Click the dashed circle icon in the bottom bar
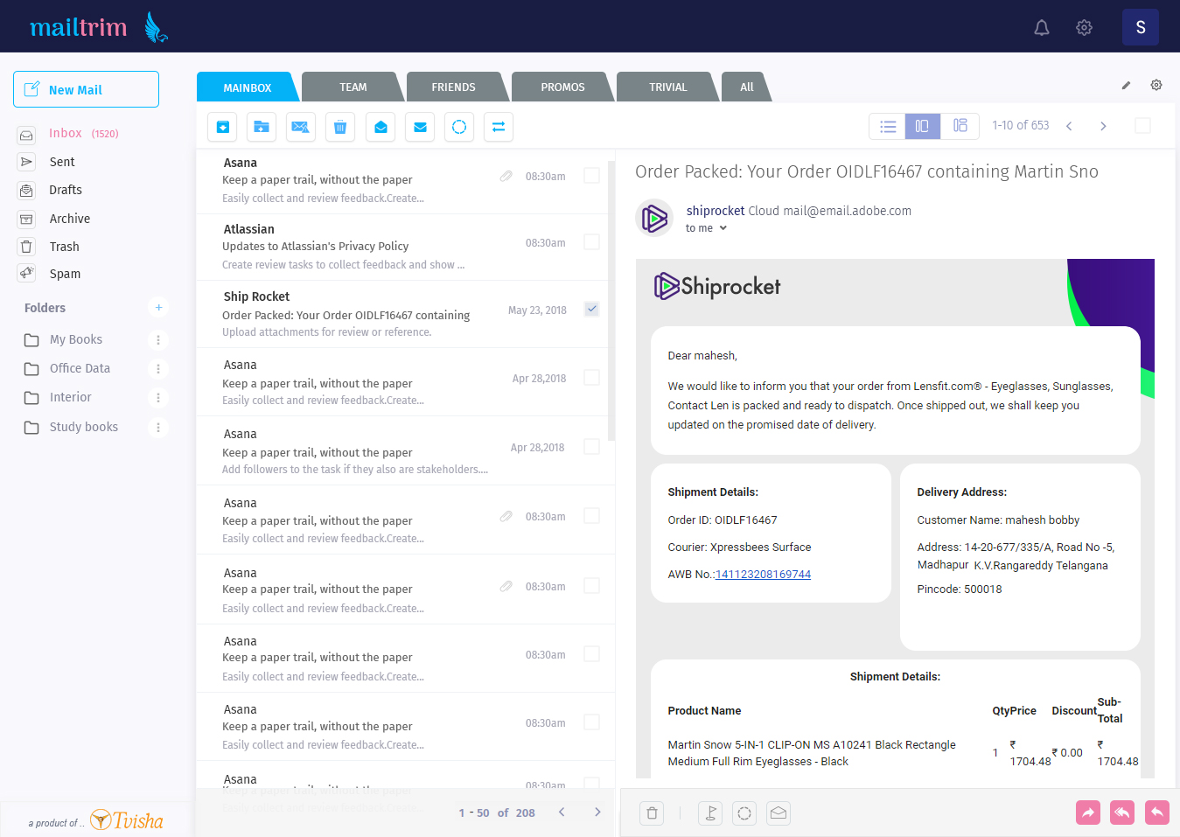The width and height of the screenshot is (1180, 837). (x=744, y=813)
